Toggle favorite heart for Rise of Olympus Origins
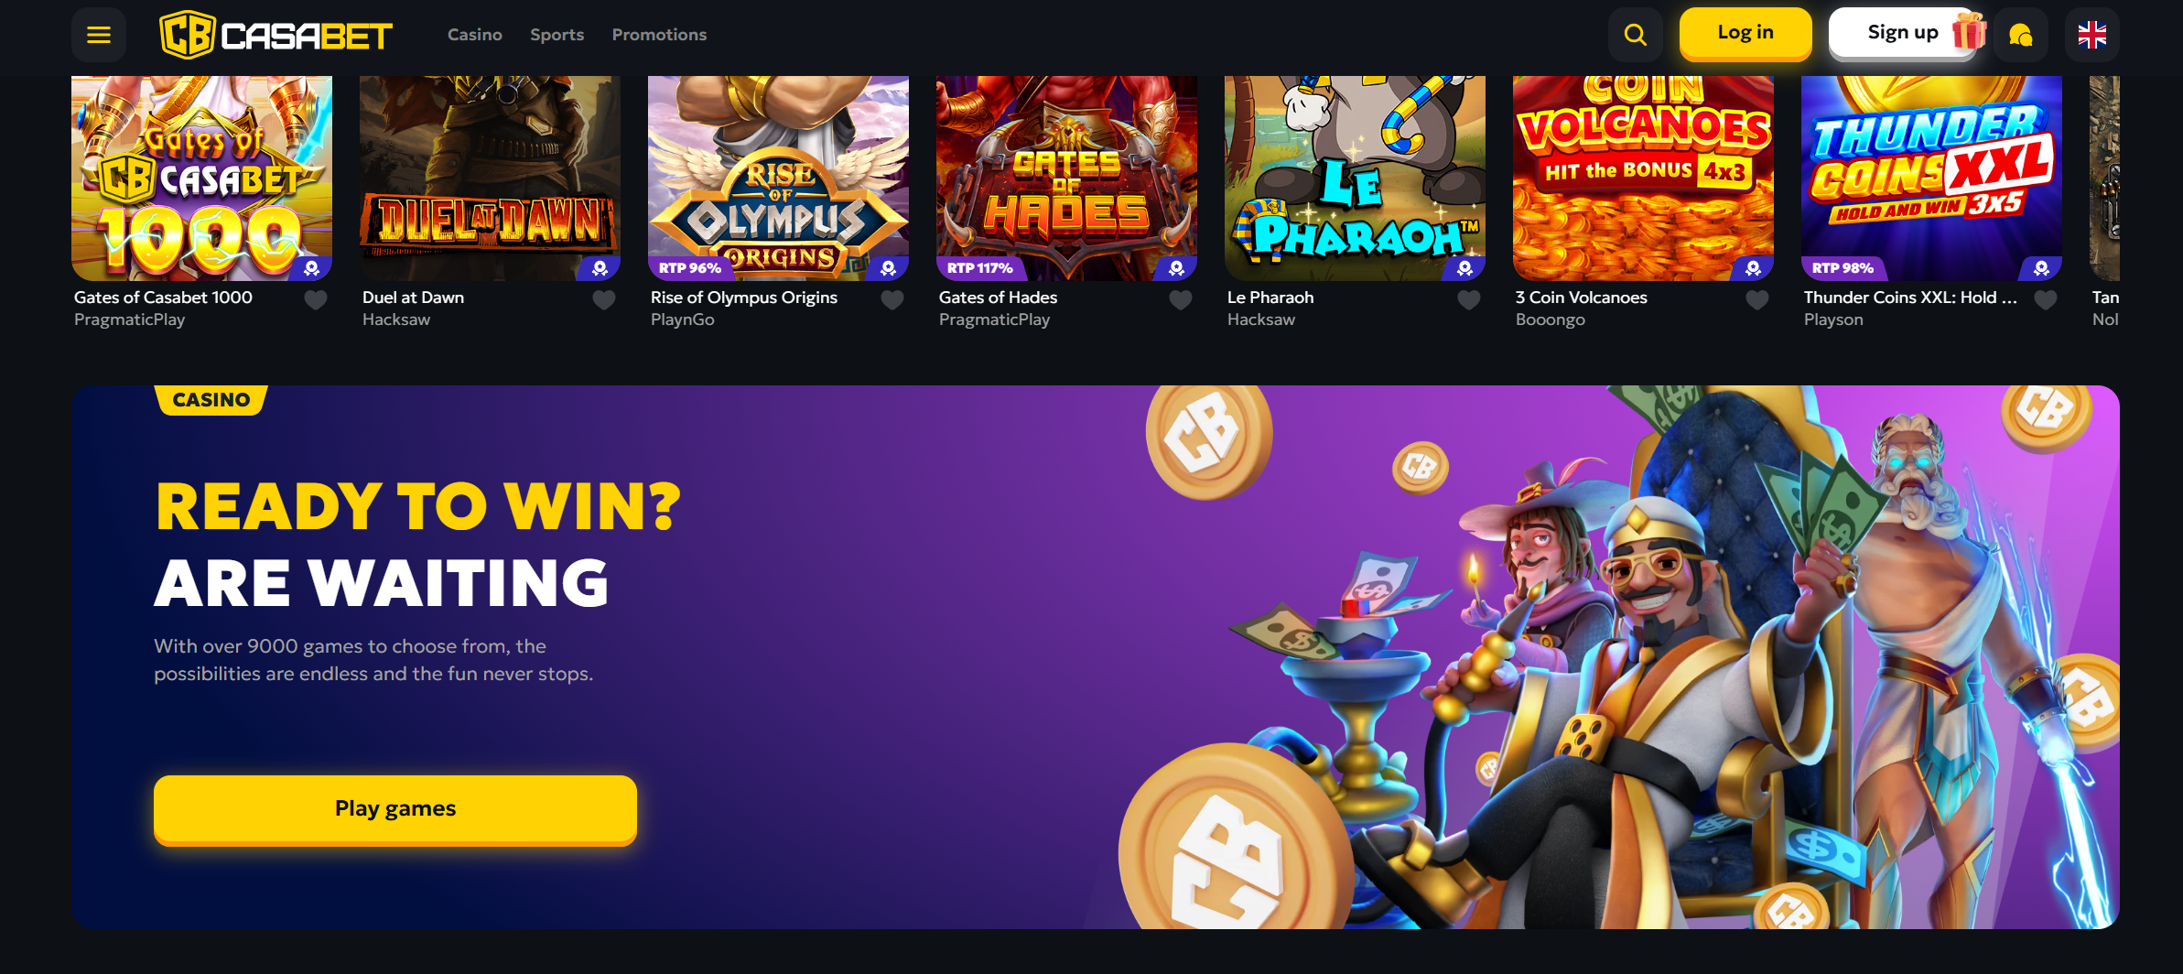Viewport: 2183px width, 974px height. 892,300
